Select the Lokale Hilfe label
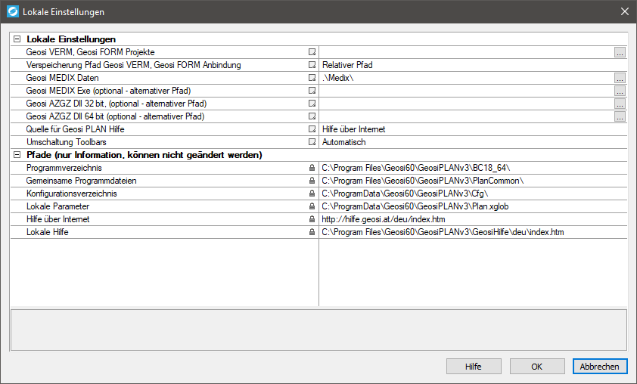The image size is (637, 384). coord(47,232)
